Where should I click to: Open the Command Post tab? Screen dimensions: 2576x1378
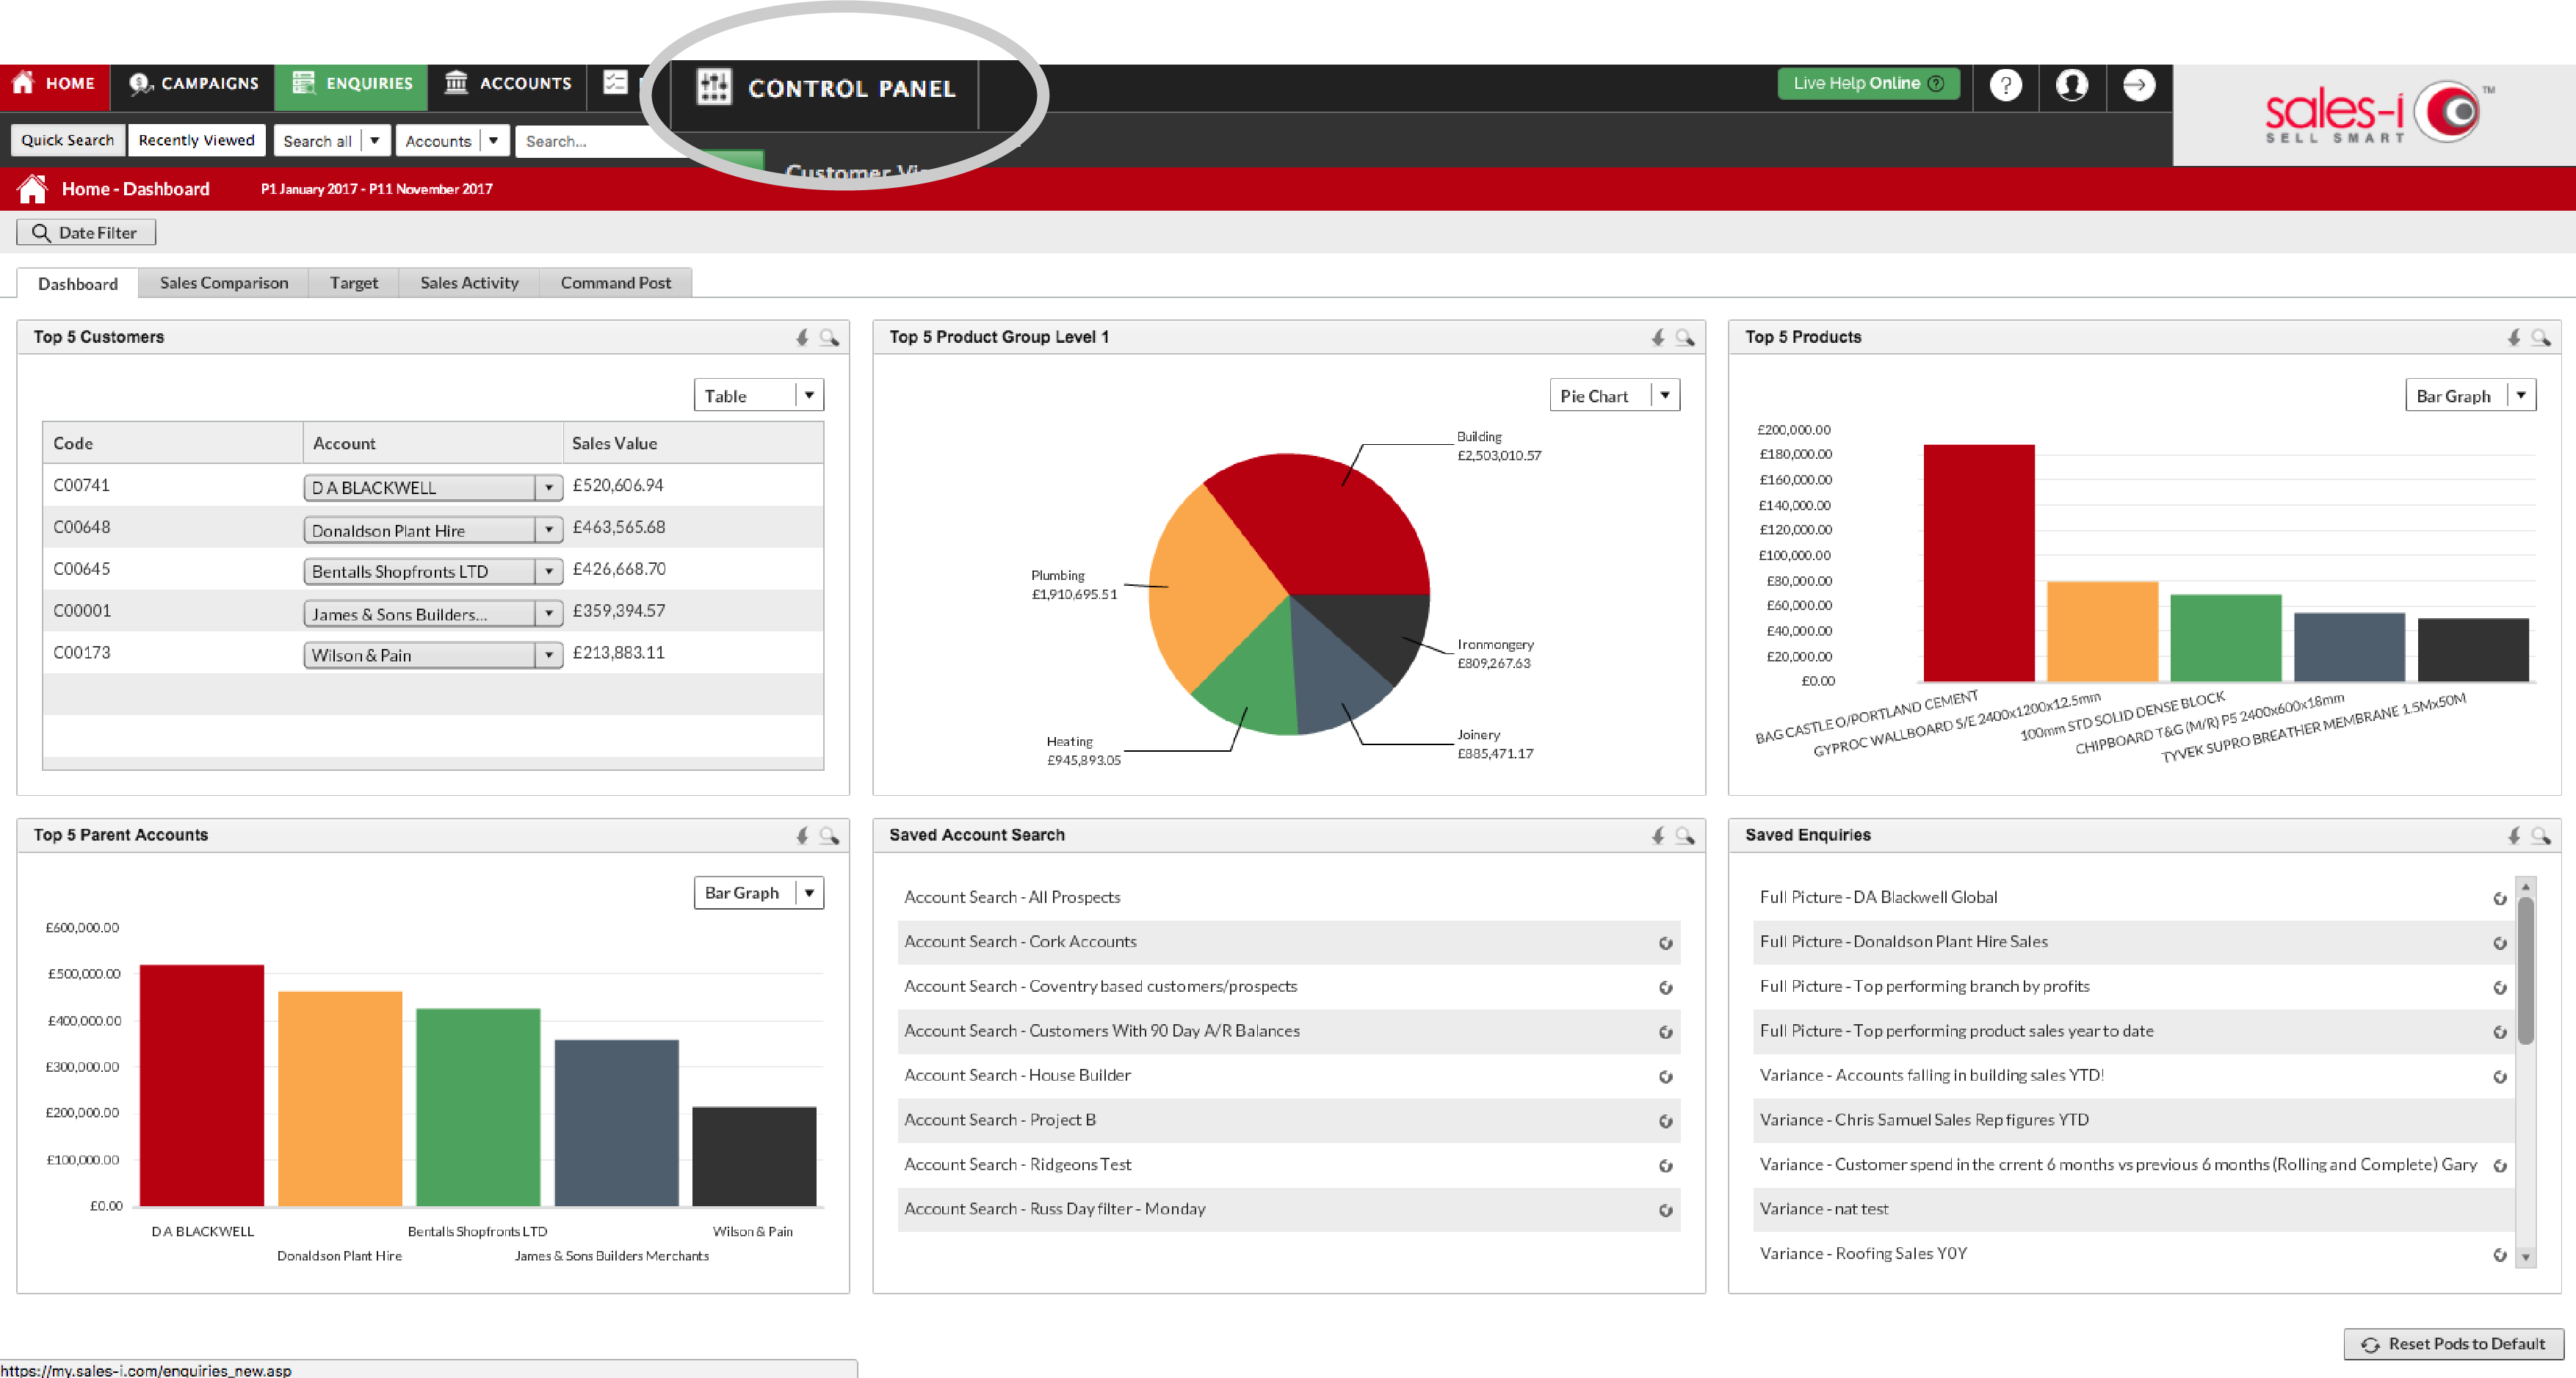click(x=617, y=283)
